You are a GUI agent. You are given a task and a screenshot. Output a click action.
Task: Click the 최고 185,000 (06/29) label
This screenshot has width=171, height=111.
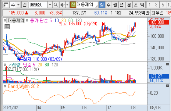(78, 24)
